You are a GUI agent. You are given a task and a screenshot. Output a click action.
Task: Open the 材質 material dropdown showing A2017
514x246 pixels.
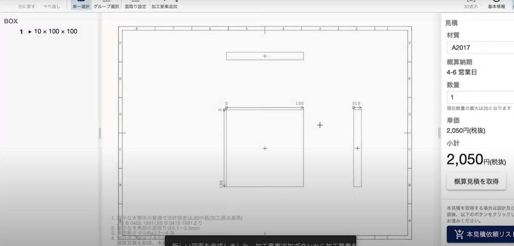(x=480, y=47)
